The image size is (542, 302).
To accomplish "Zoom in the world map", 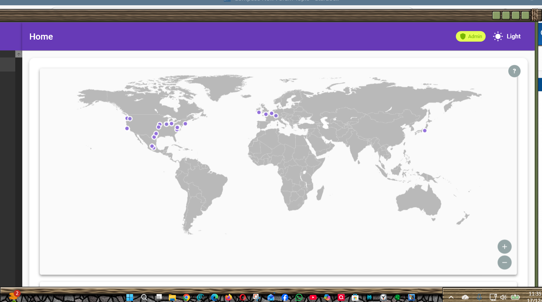I will coord(504,247).
